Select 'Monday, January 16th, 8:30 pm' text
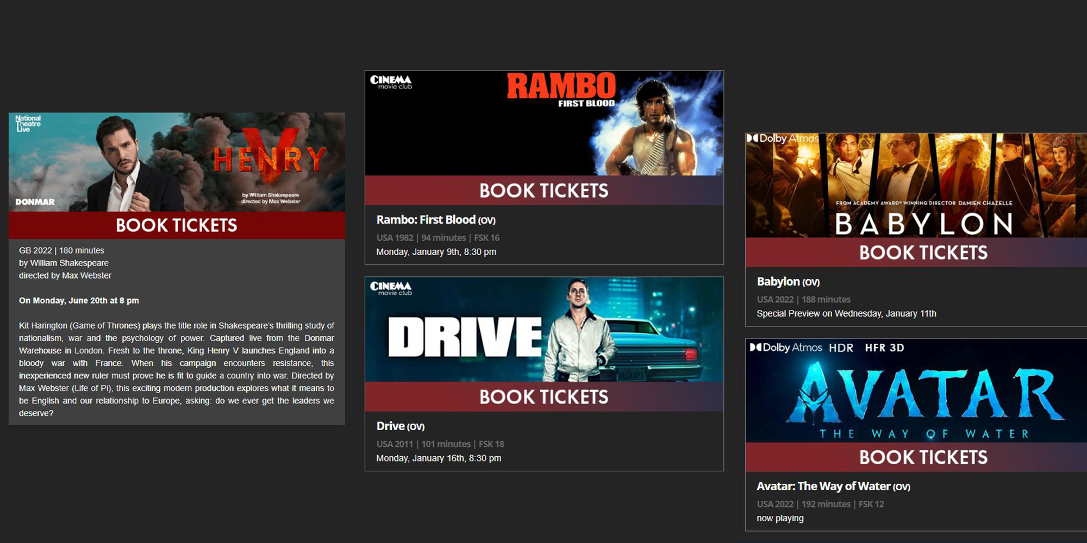The image size is (1087, 543). pyautogui.click(x=439, y=458)
